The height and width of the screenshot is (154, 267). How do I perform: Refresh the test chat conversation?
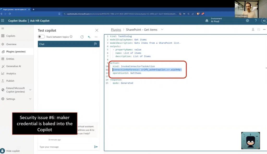pyautogui.click(x=82, y=37)
